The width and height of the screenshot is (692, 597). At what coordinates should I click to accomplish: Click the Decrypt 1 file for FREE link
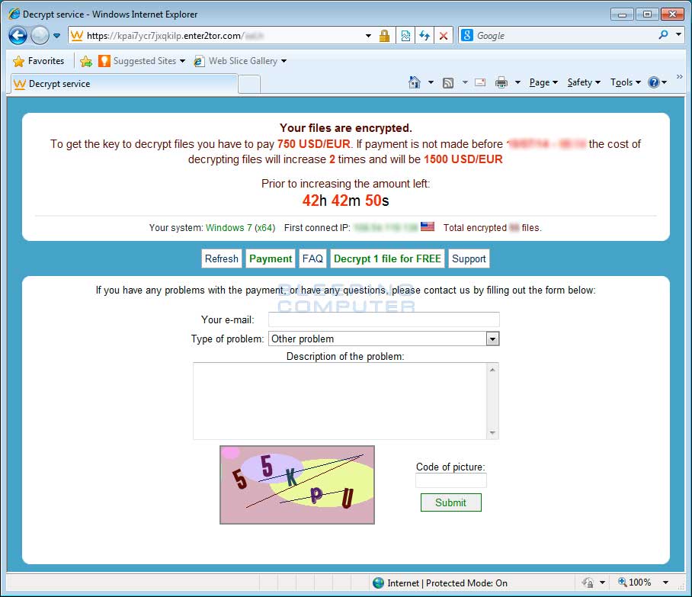point(387,258)
